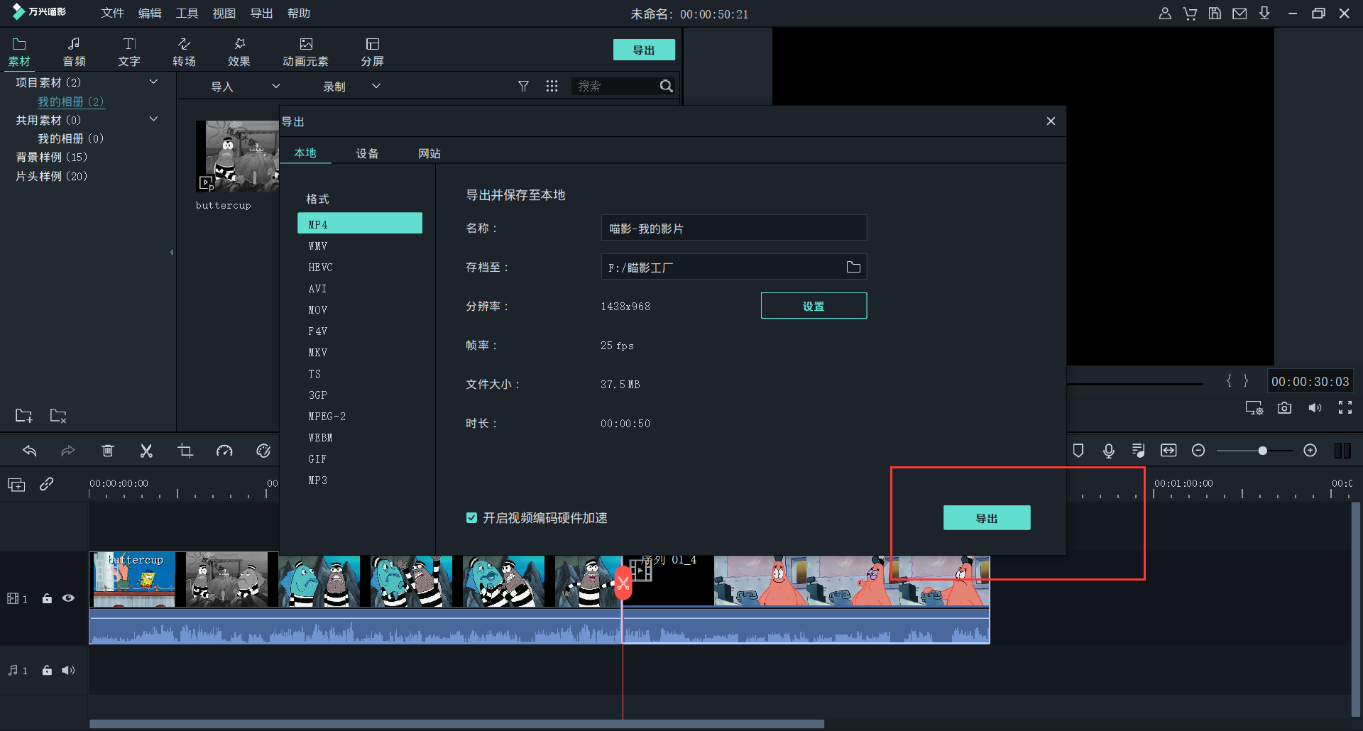Expand the 导入 dropdown

point(275,86)
